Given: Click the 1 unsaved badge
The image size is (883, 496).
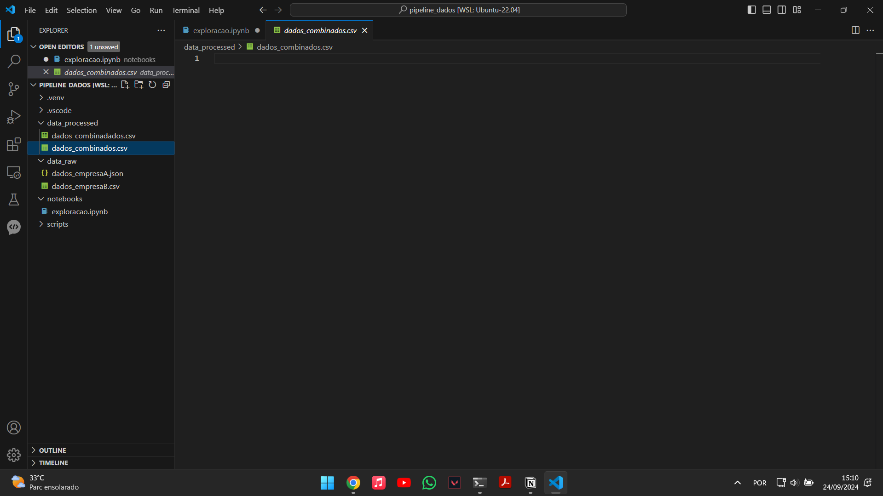Looking at the screenshot, I should point(104,47).
